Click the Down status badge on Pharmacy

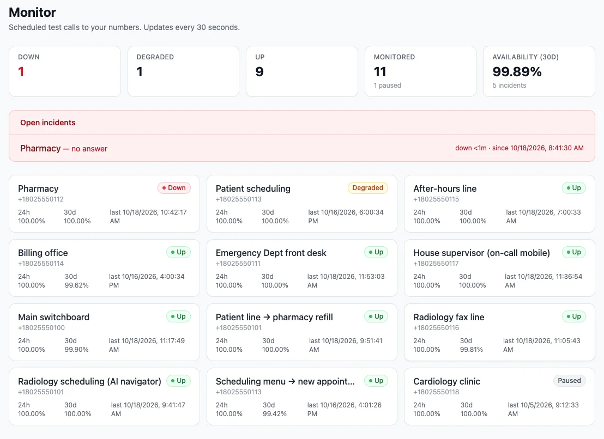coord(174,188)
